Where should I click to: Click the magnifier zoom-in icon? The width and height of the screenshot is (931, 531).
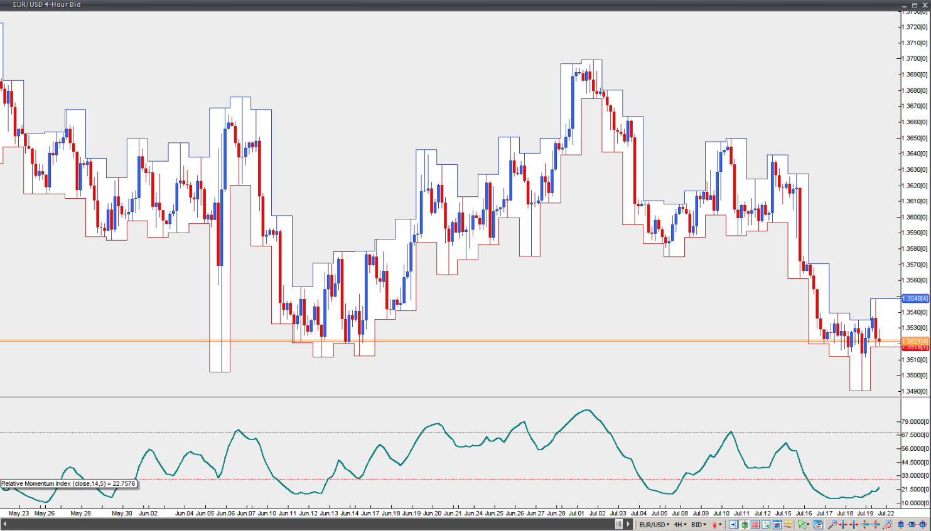pyautogui.click(x=832, y=525)
